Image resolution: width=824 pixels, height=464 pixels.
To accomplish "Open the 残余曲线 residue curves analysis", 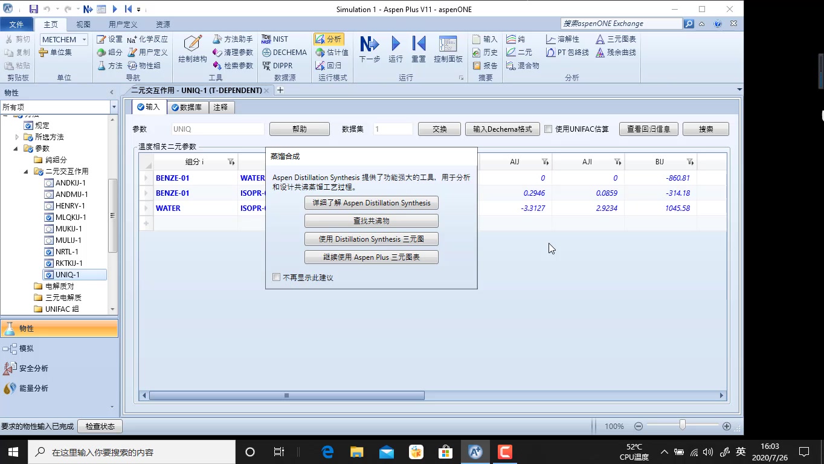I will point(616,53).
